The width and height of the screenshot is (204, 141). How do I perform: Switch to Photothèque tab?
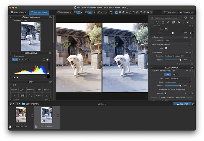coord(19,12)
